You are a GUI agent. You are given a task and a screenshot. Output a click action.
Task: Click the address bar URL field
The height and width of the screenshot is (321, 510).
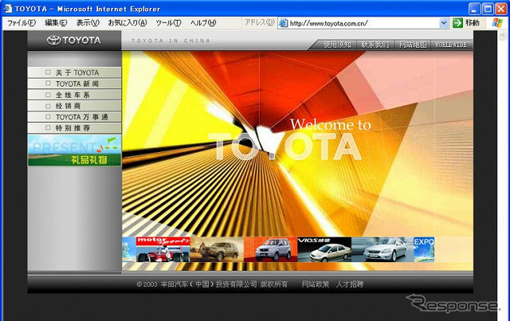[363, 23]
